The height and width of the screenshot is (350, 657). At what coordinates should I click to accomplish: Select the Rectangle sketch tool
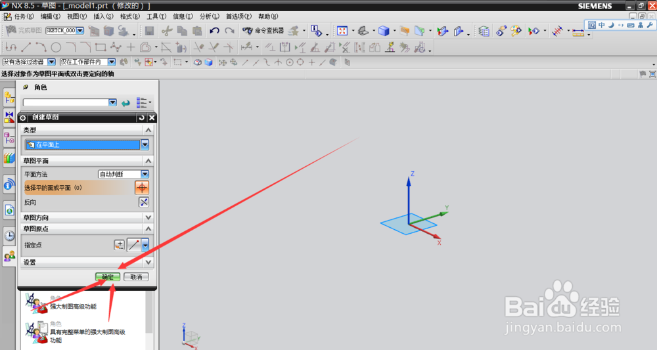[101, 47]
